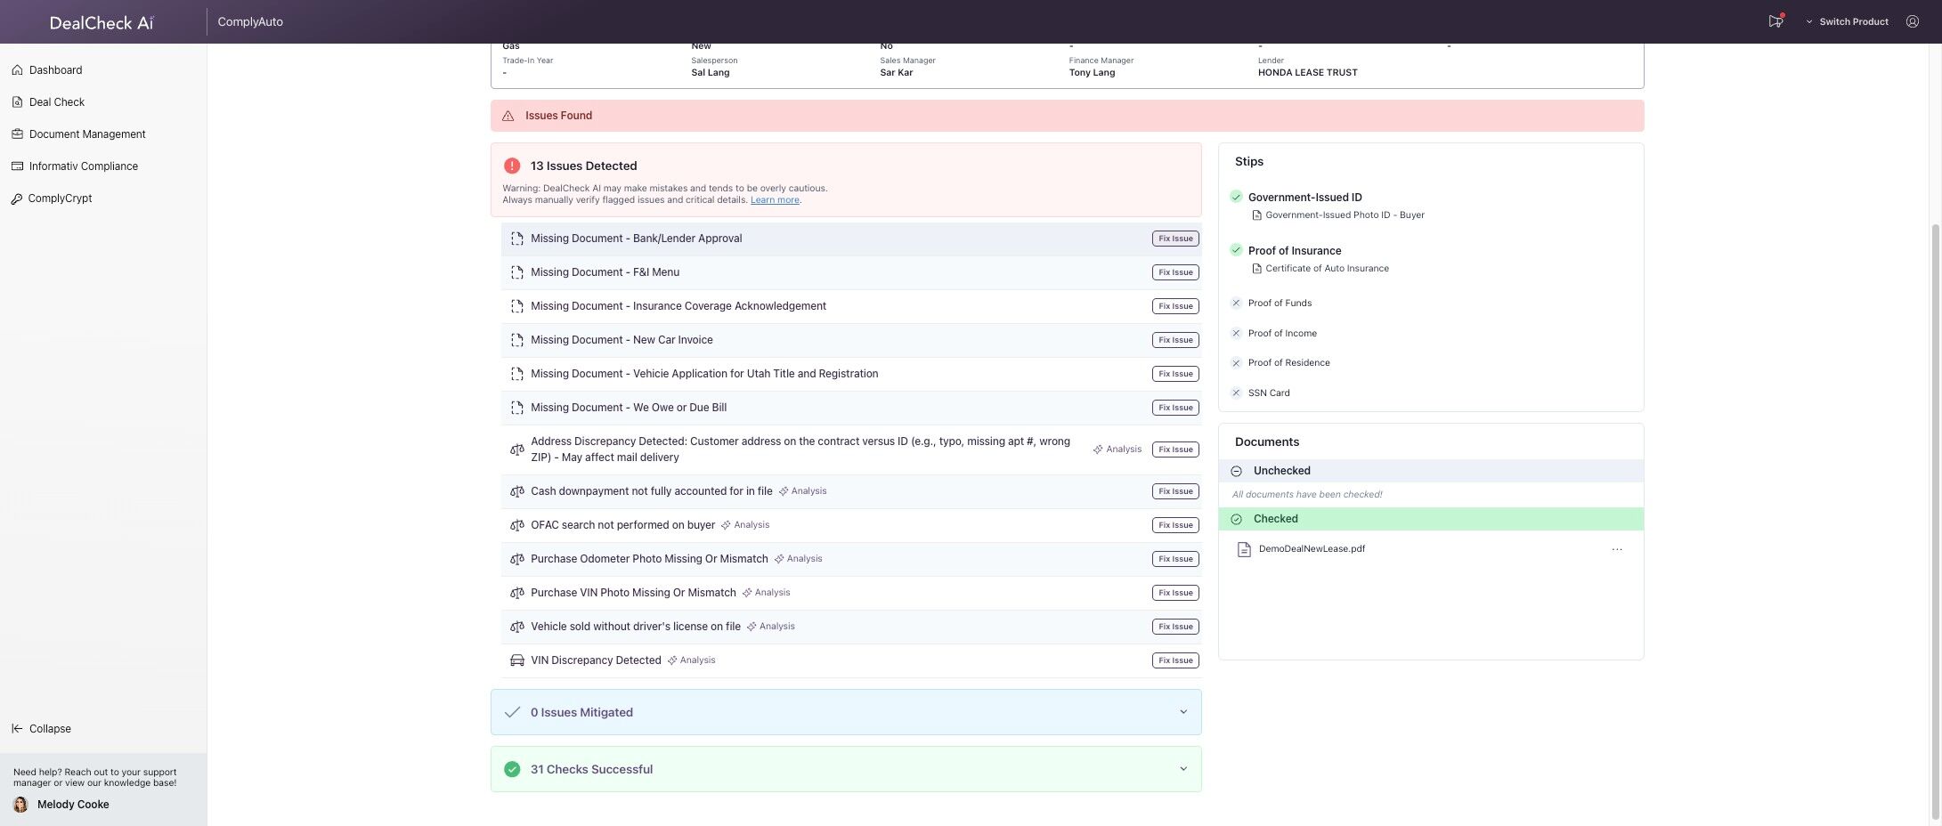This screenshot has width=1942, height=826.
Task: Click Melody Cooke support manager name
Action: click(73, 805)
